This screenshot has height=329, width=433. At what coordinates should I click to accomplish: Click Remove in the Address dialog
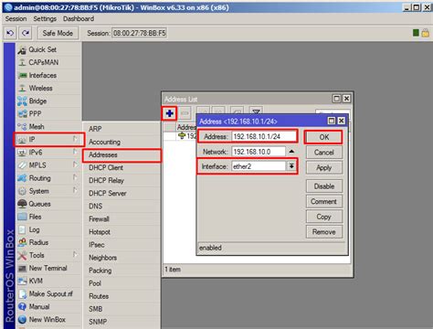click(x=324, y=232)
